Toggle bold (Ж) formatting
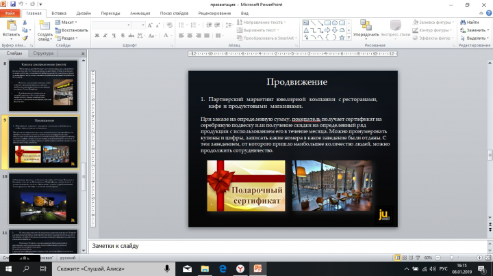This screenshot has height=276, width=493. (97, 36)
